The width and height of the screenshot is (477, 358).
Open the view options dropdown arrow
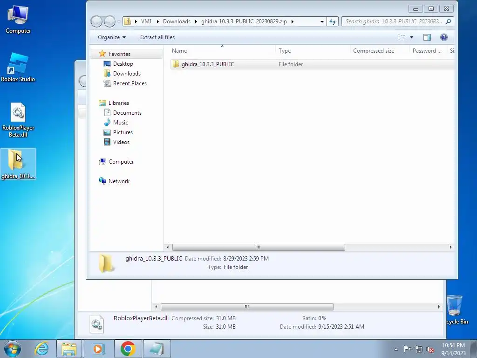coord(411,37)
